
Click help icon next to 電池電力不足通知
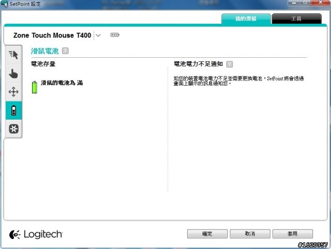[x=230, y=64]
